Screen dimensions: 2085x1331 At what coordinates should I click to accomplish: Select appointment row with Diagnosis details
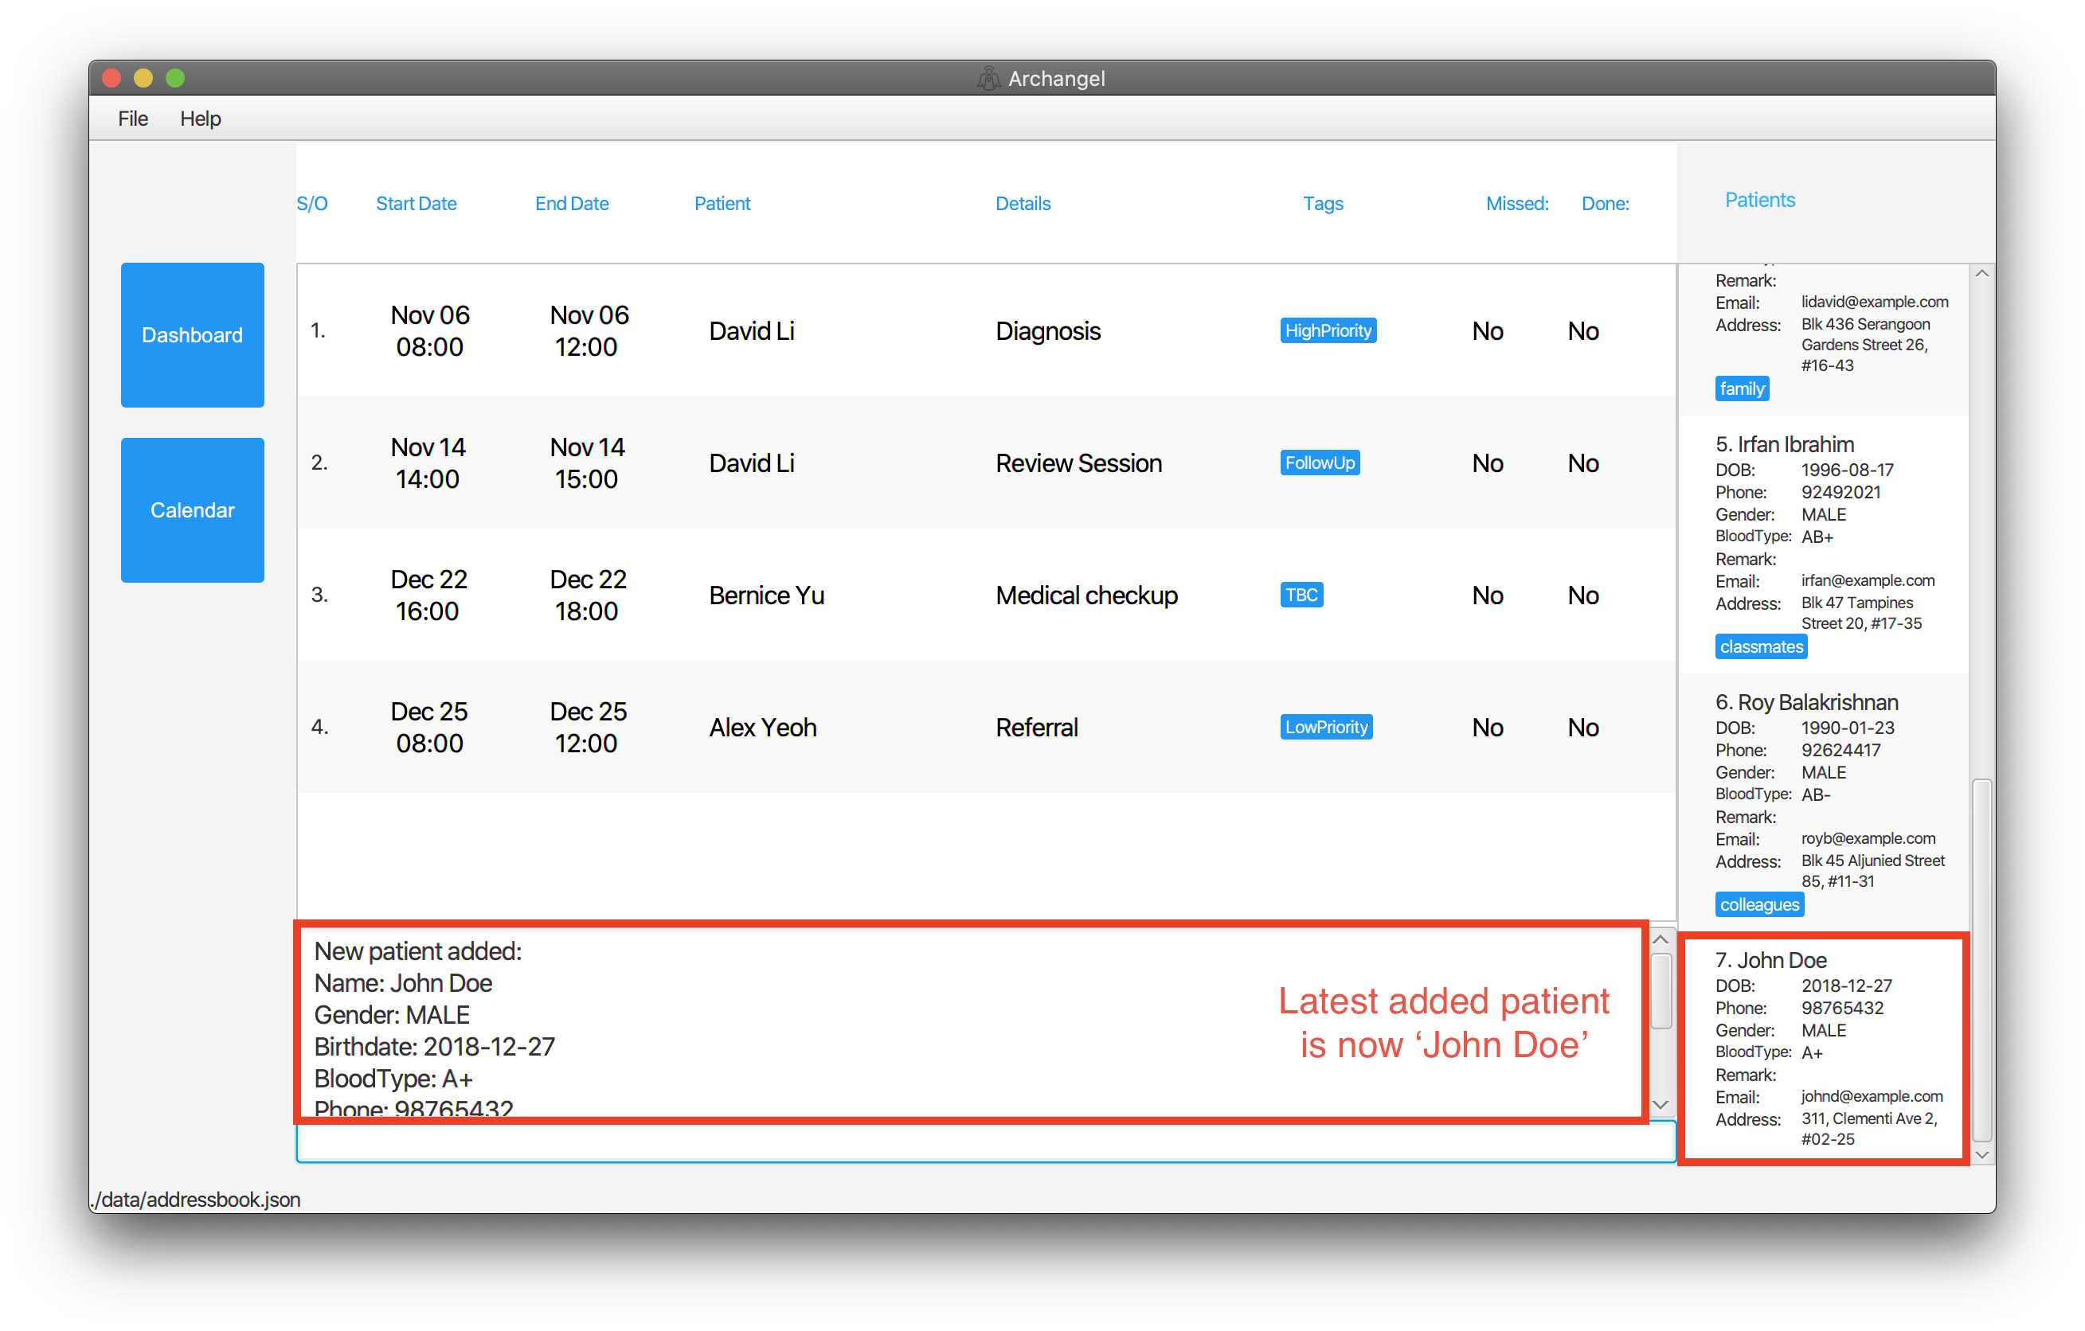point(985,330)
